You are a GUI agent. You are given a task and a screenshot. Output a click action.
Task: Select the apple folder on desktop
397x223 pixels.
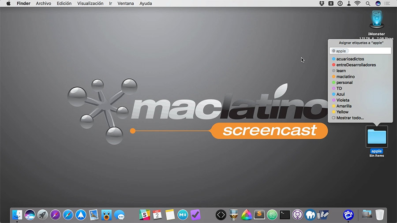pyautogui.click(x=377, y=137)
